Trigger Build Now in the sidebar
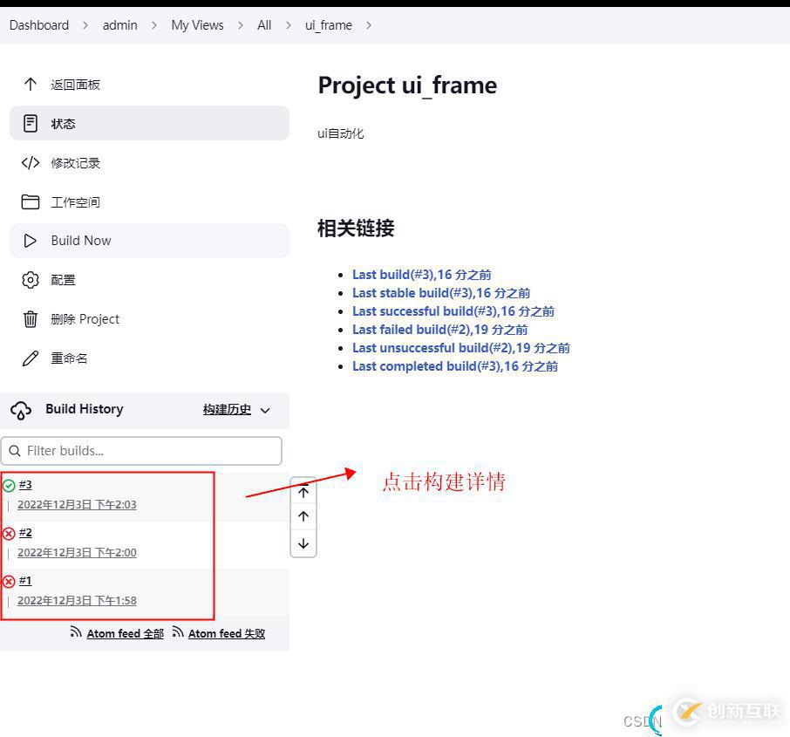Screen dimensions: 790x737 pyautogui.click(x=149, y=241)
